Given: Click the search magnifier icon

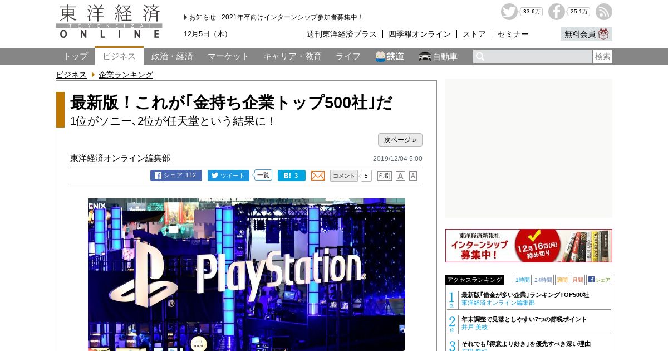Looking at the screenshot, I should tap(480, 56).
